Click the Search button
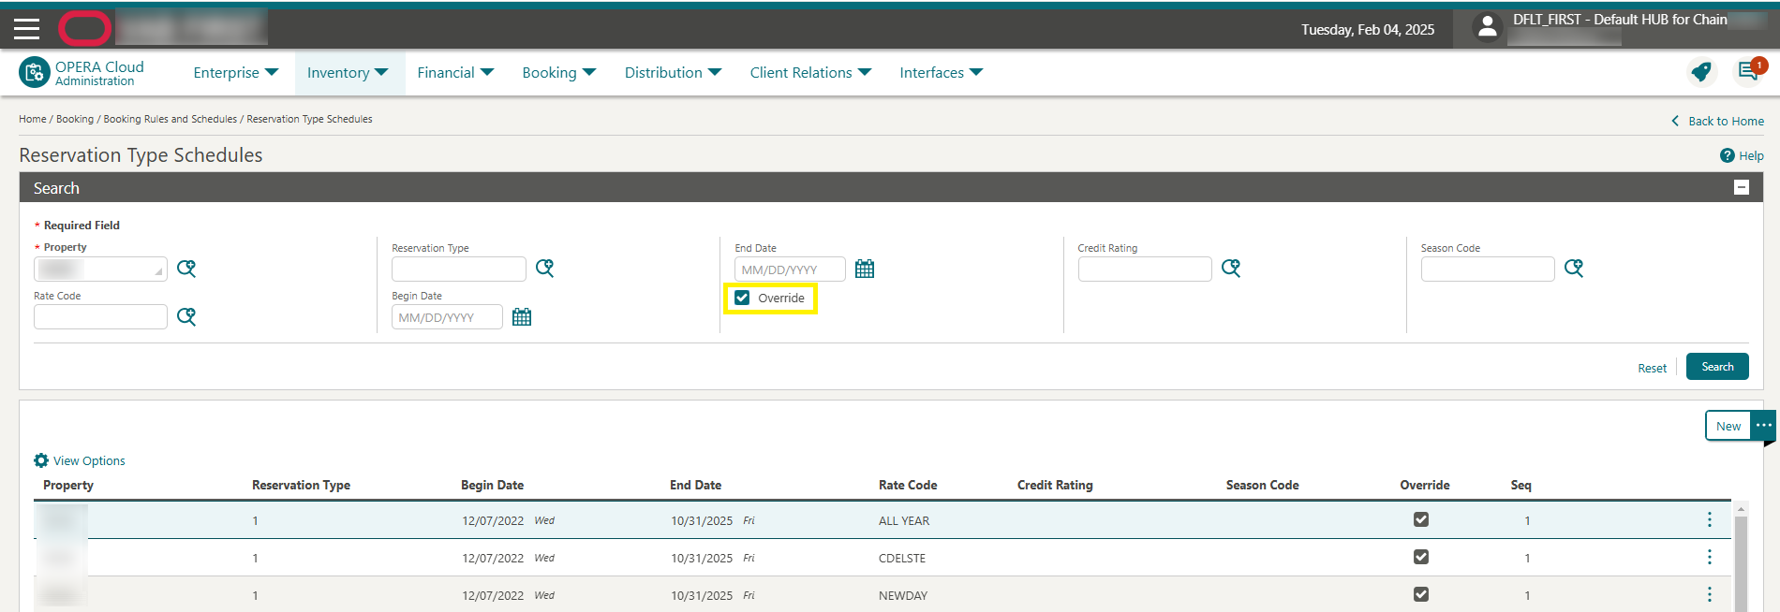This screenshot has width=1780, height=612. tap(1717, 366)
